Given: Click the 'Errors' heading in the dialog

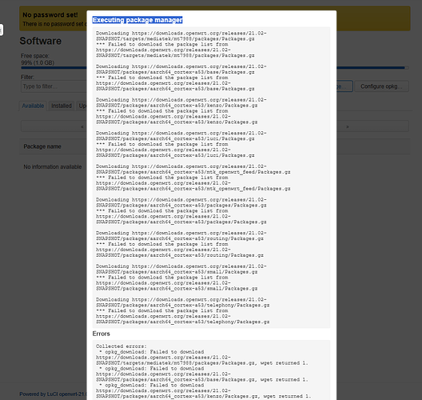Looking at the screenshot, I should point(102,334).
